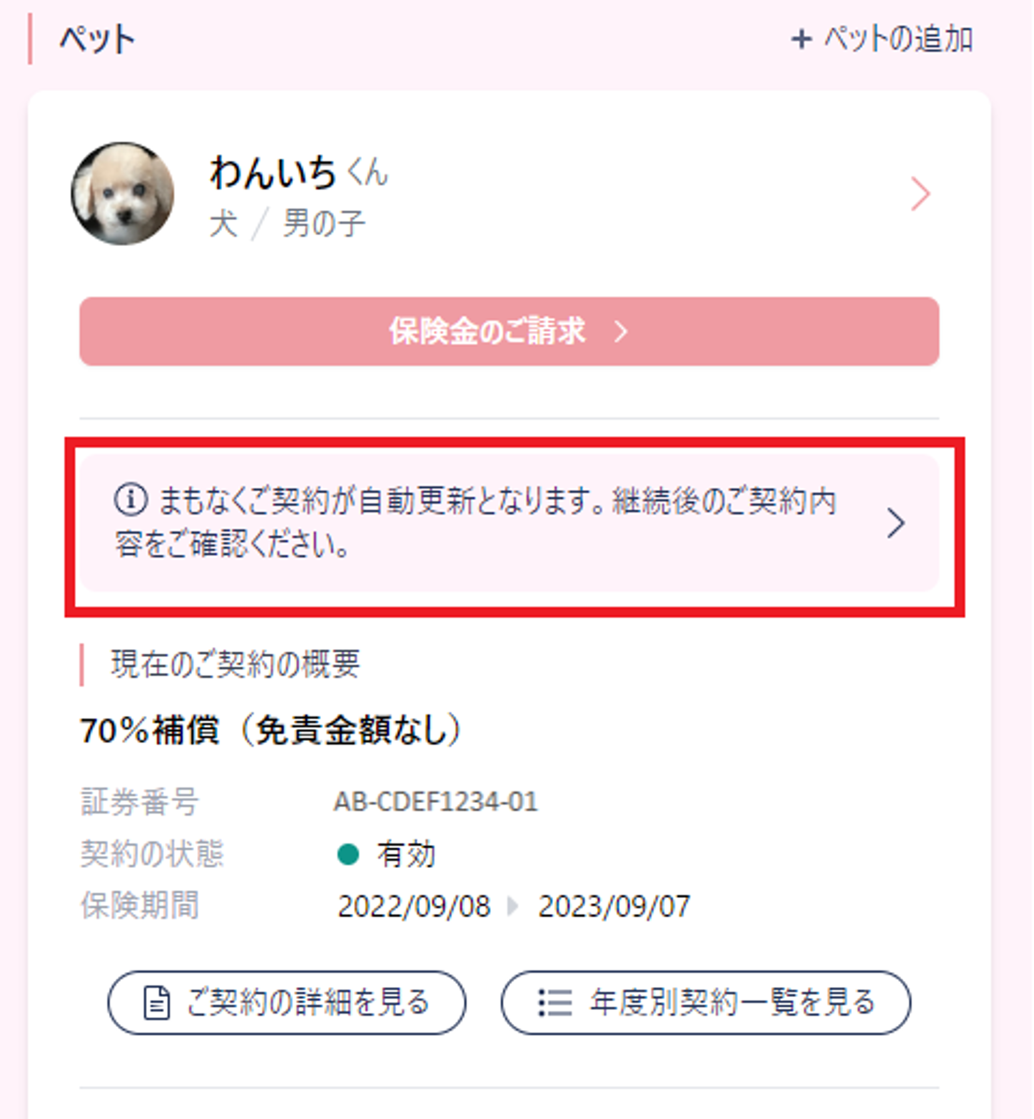Click the chevron on the renewal notice
Viewport: 1034px width, 1119px height.
pos(895,523)
